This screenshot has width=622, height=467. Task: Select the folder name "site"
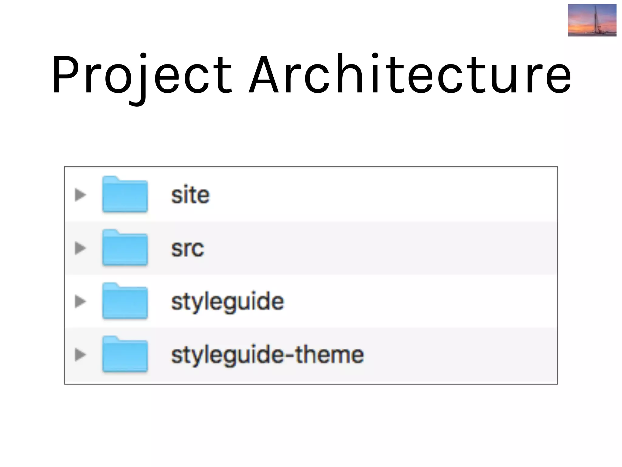click(190, 195)
